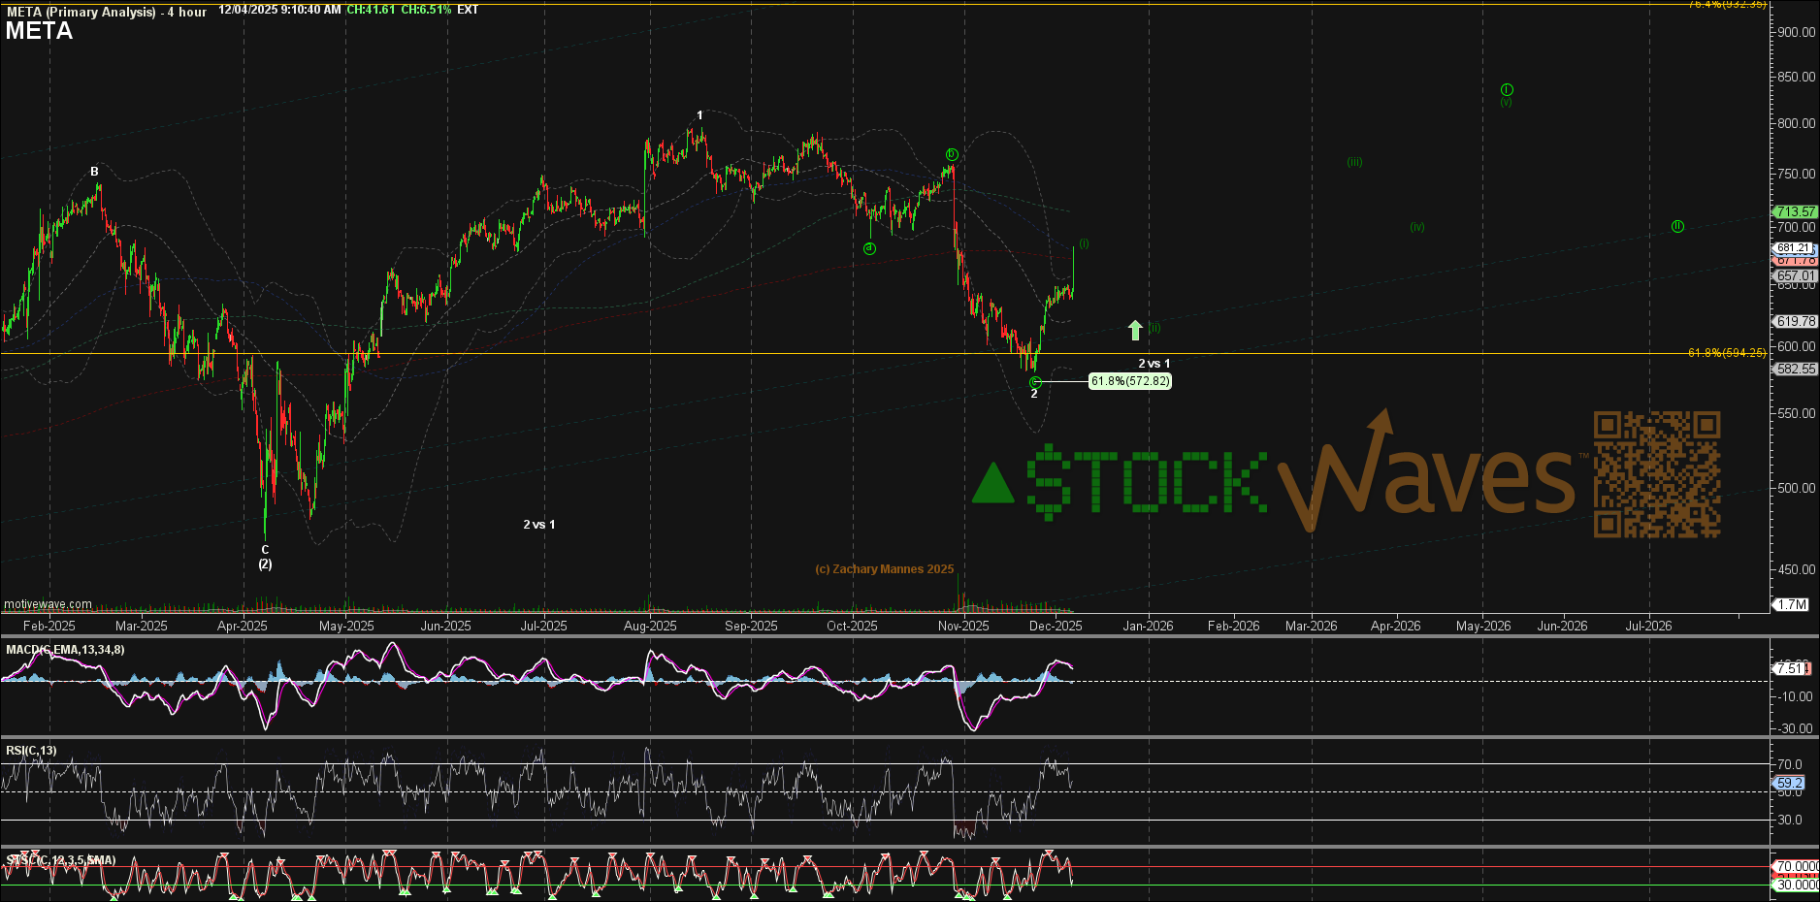Click circled wave marker at October low

pos(869,248)
